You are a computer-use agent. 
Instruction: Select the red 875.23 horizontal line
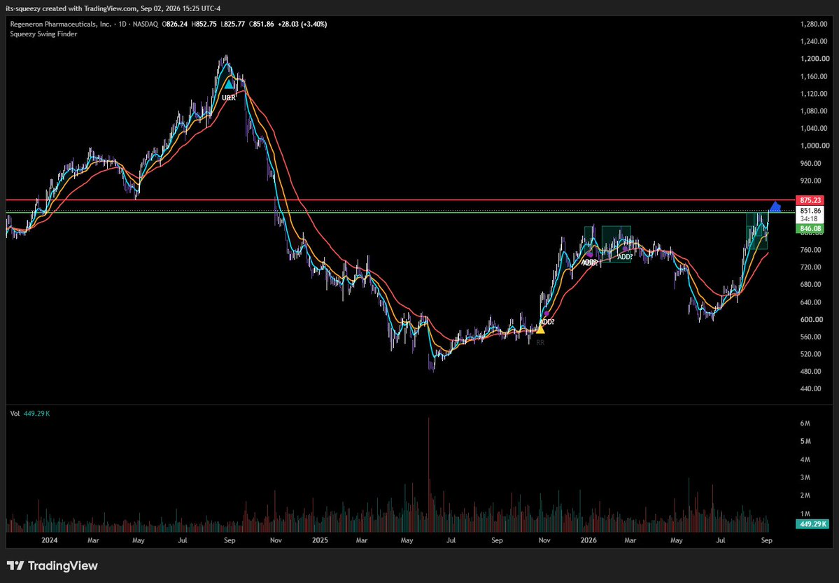tap(400, 200)
